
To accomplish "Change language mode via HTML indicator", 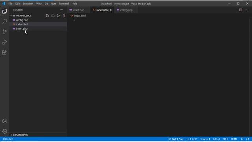I will coord(234,139).
